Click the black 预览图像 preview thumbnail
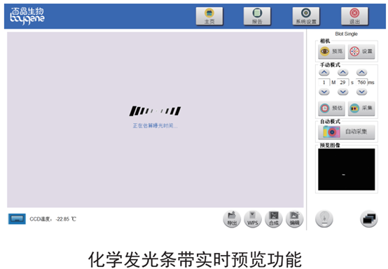The height and width of the screenshot is (269, 388). (x=347, y=170)
